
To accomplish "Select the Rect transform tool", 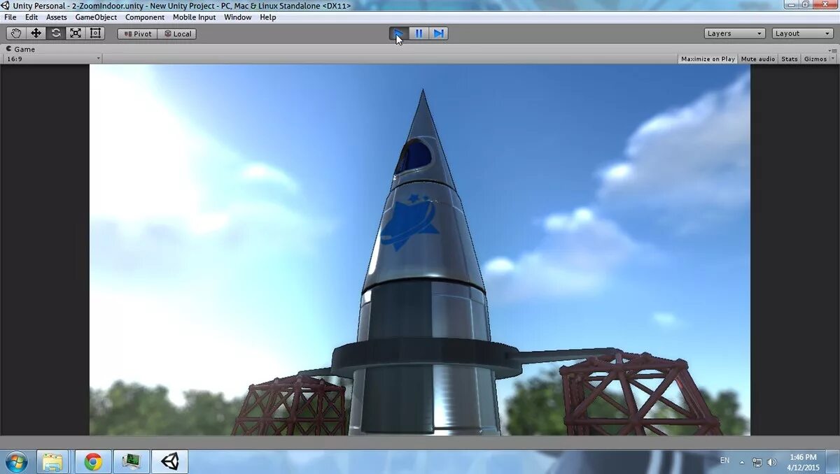I will [94, 33].
